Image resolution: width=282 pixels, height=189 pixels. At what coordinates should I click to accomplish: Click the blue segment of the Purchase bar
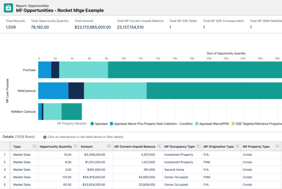coord(44,70)
